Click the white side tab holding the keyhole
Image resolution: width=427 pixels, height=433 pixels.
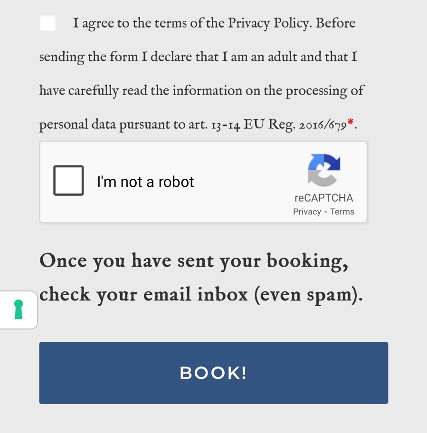[19, 310]
